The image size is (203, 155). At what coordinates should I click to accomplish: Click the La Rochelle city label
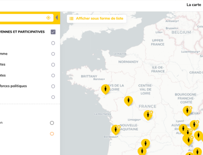pos(103,114)
